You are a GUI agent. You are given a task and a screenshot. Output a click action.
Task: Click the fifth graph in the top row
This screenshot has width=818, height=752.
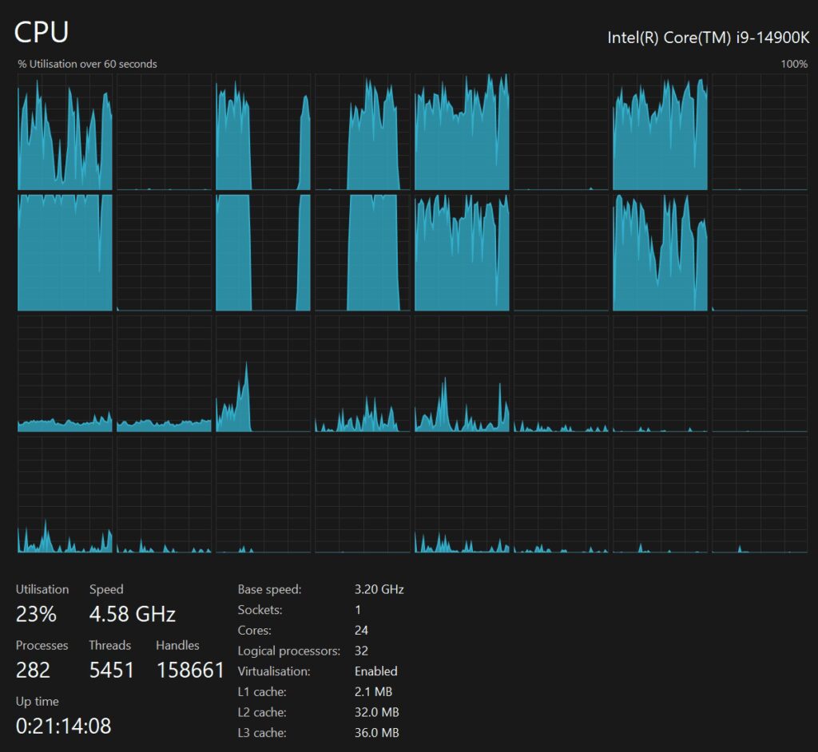462,132
